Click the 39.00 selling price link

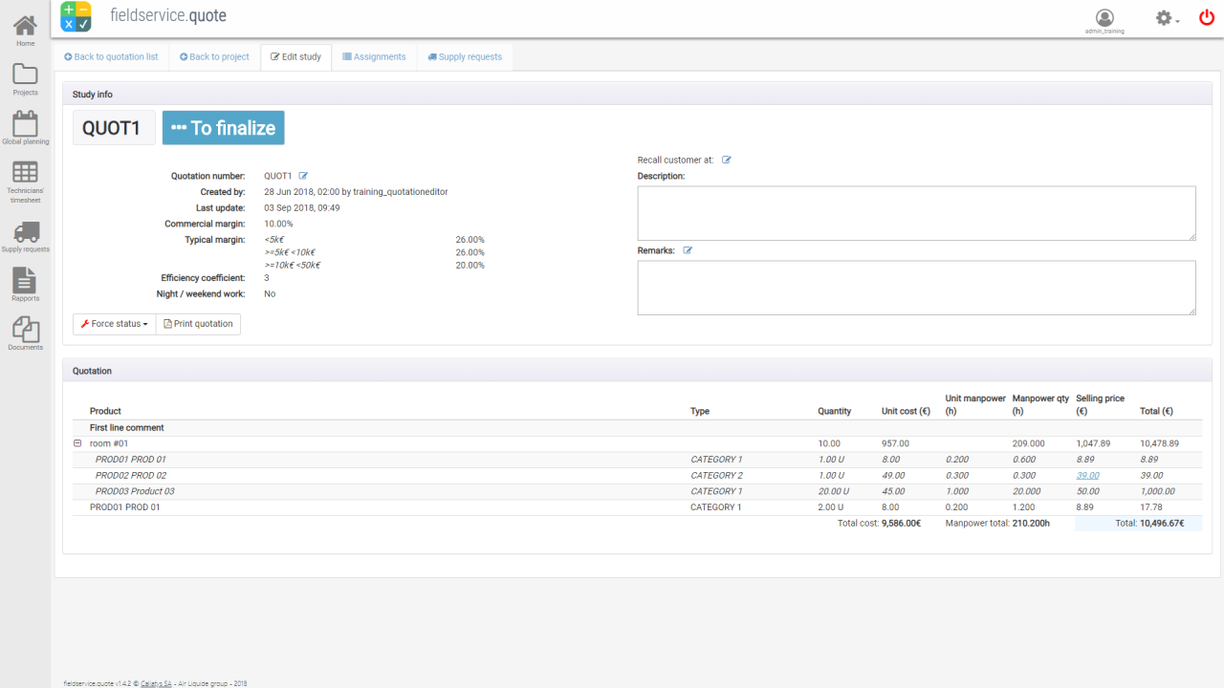tap(1087, 475)
